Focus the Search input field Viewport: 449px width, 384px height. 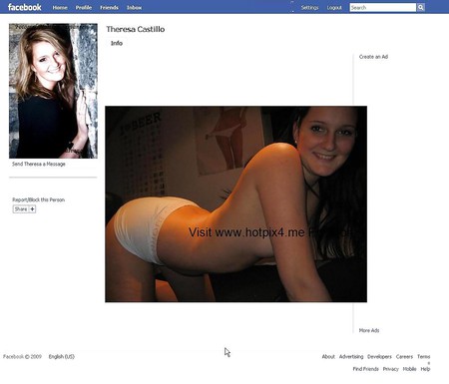click(x=383, y=7)
